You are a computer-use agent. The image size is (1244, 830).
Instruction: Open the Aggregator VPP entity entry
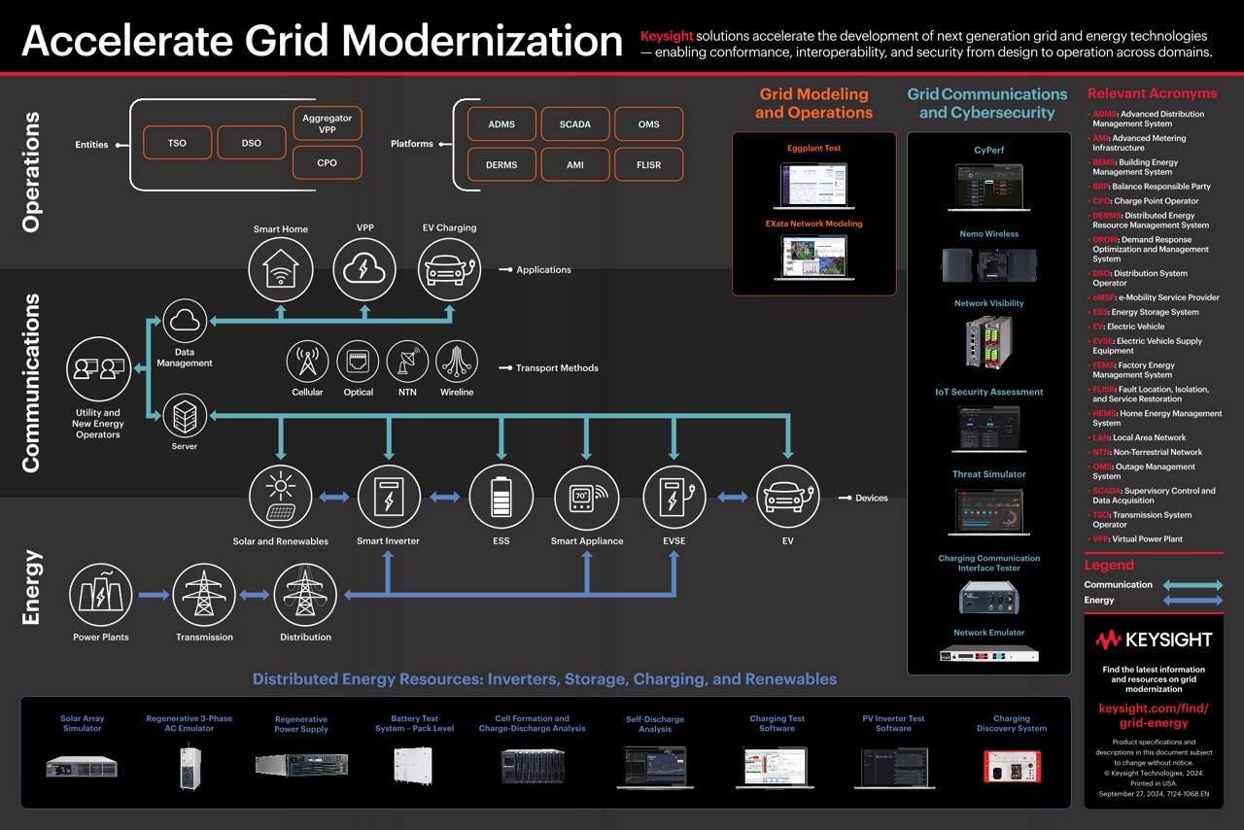click(327, 120)
